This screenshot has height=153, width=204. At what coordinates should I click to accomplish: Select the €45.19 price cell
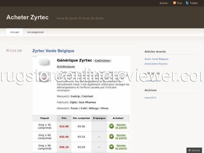pos(64,147)
